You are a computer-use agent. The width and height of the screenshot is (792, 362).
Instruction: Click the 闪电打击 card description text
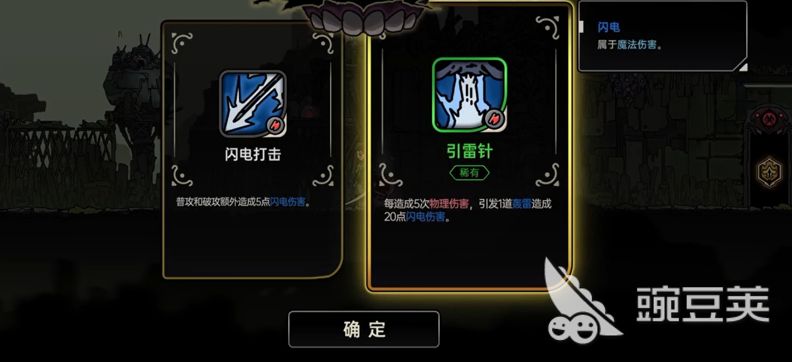(x=243, y=202)
